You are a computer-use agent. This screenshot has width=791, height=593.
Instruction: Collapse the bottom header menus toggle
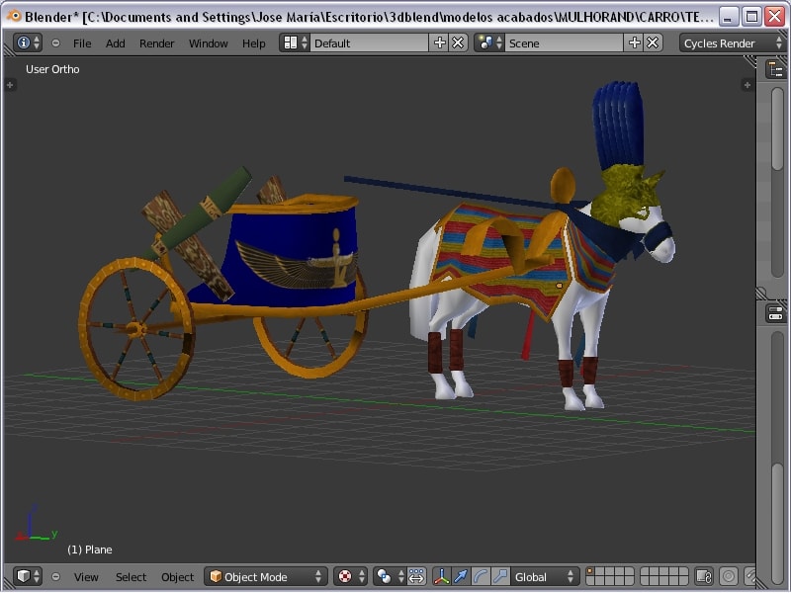[x=55, y=576]
